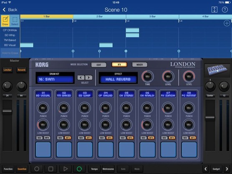Trigger the 08 PC drum pad
The image size is (232, 174).
(189, 149)
